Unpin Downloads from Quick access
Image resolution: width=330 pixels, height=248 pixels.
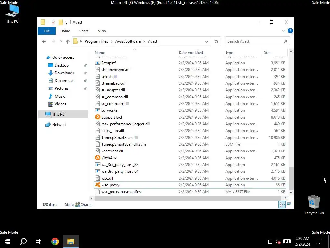pyautogui.click(x=85, y=73)
